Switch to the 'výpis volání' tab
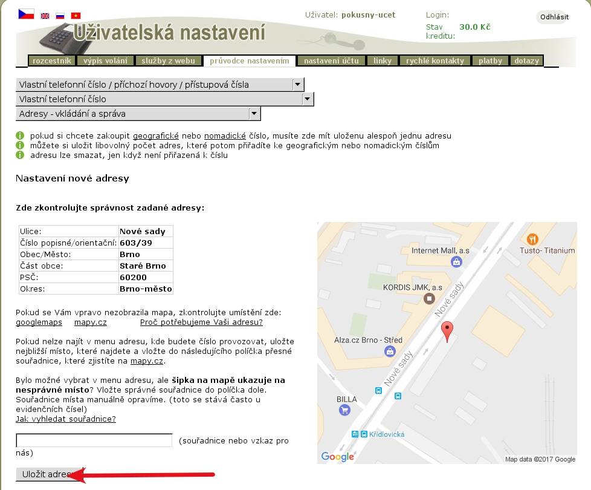The width and height of the screenshot is (591, 490). coord(106,61)
